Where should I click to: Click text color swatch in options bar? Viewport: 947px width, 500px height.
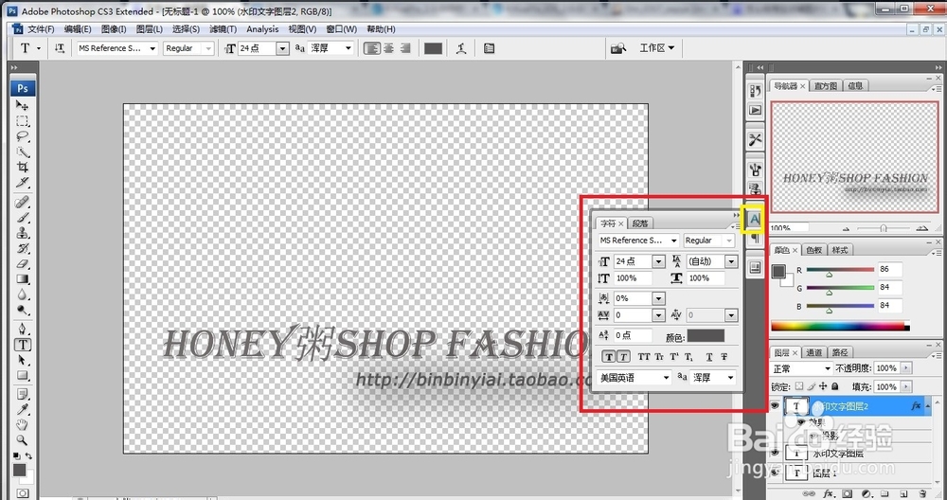point(433,48)
